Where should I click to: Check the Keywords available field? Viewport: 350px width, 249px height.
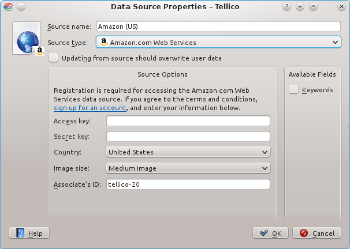click(x=293, y=89)
